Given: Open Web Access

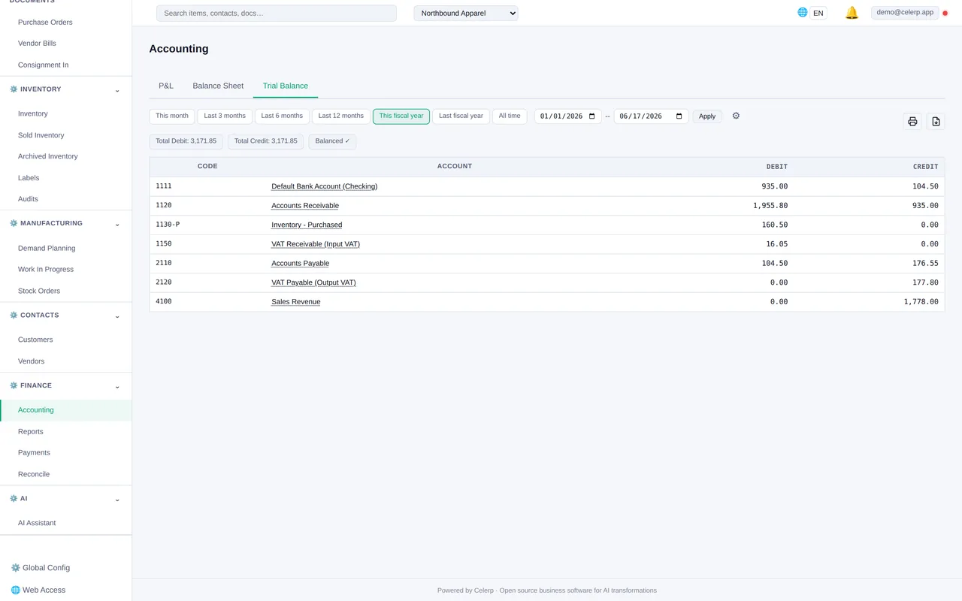Looking at the screenshot, I should 38,590.
